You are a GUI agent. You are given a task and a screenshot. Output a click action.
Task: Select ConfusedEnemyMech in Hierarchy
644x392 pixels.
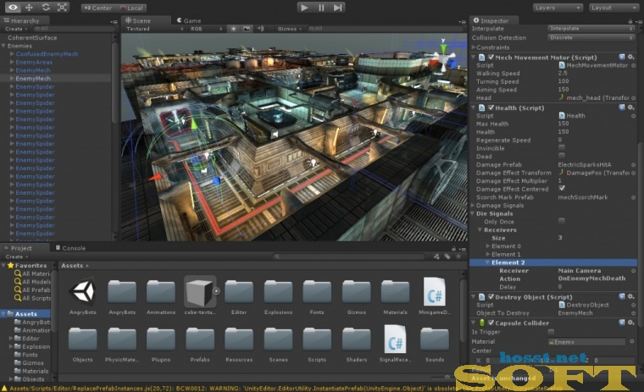tap(47, 54)
